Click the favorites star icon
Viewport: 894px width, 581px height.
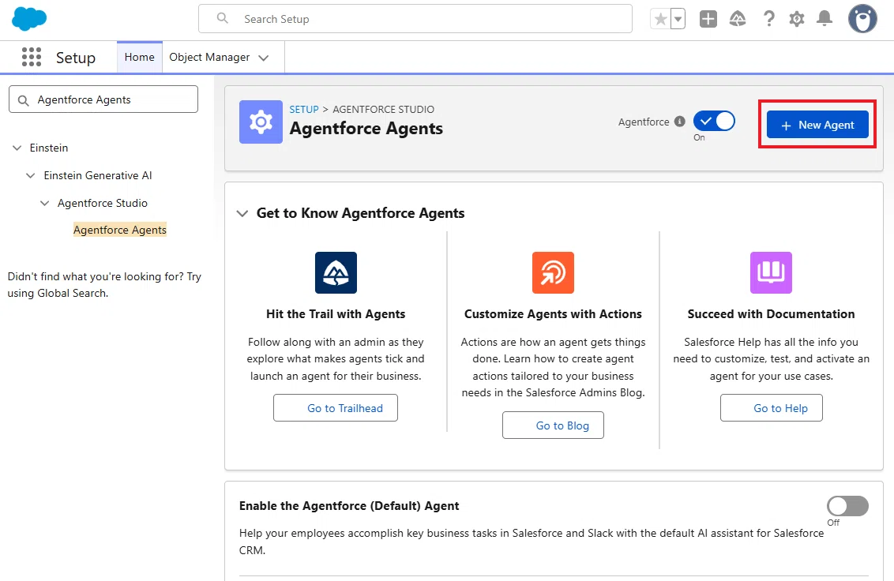[660, 20]
